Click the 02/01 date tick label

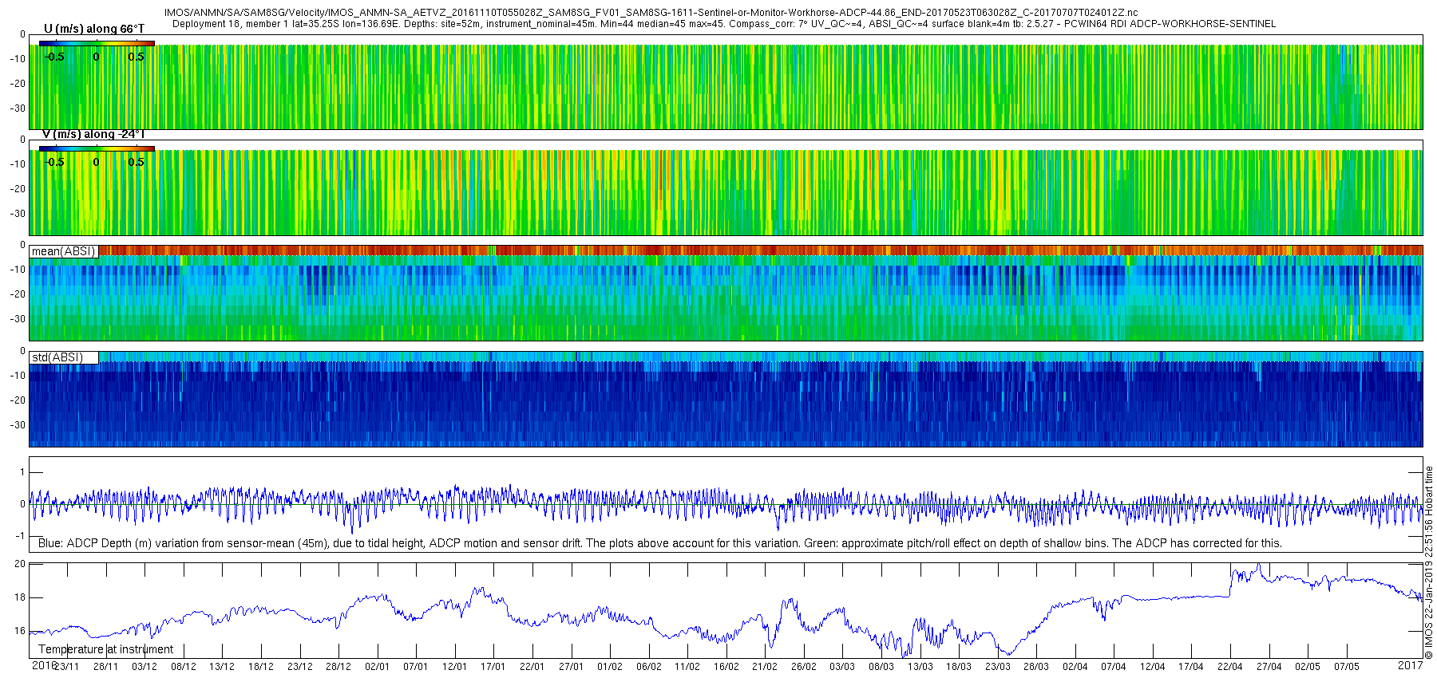point(377,667)
